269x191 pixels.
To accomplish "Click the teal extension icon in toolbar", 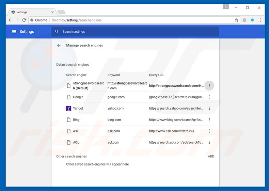I will (252, 20).
